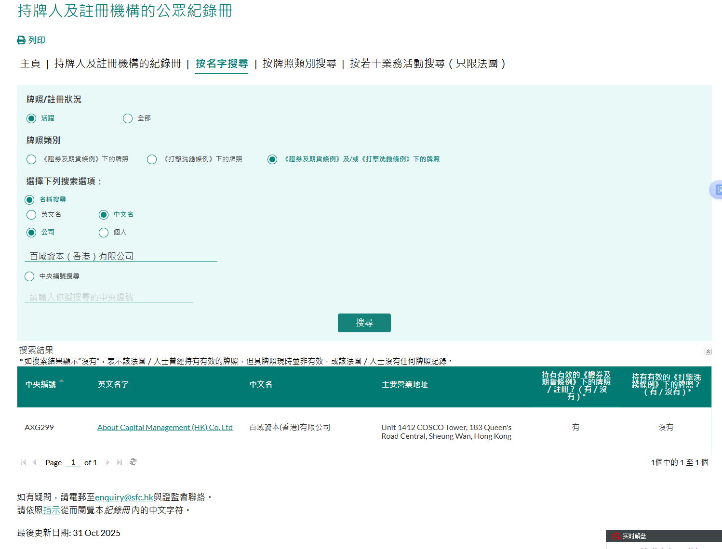Select the 全部 license status option
This screenshot has width=722, height=549.
pos(128,118)
